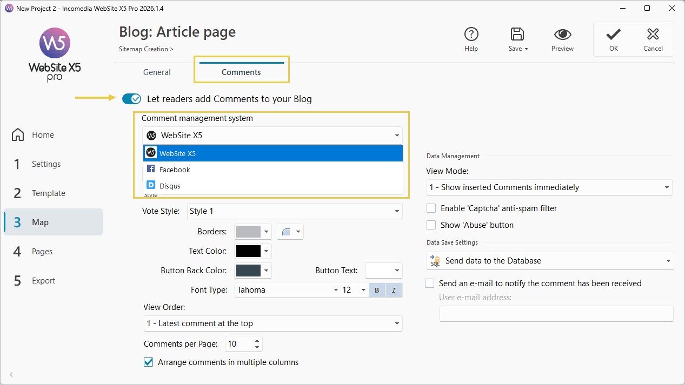
Task: Increase Comments per Page with up arrow
Action: (x=257, y=341)
